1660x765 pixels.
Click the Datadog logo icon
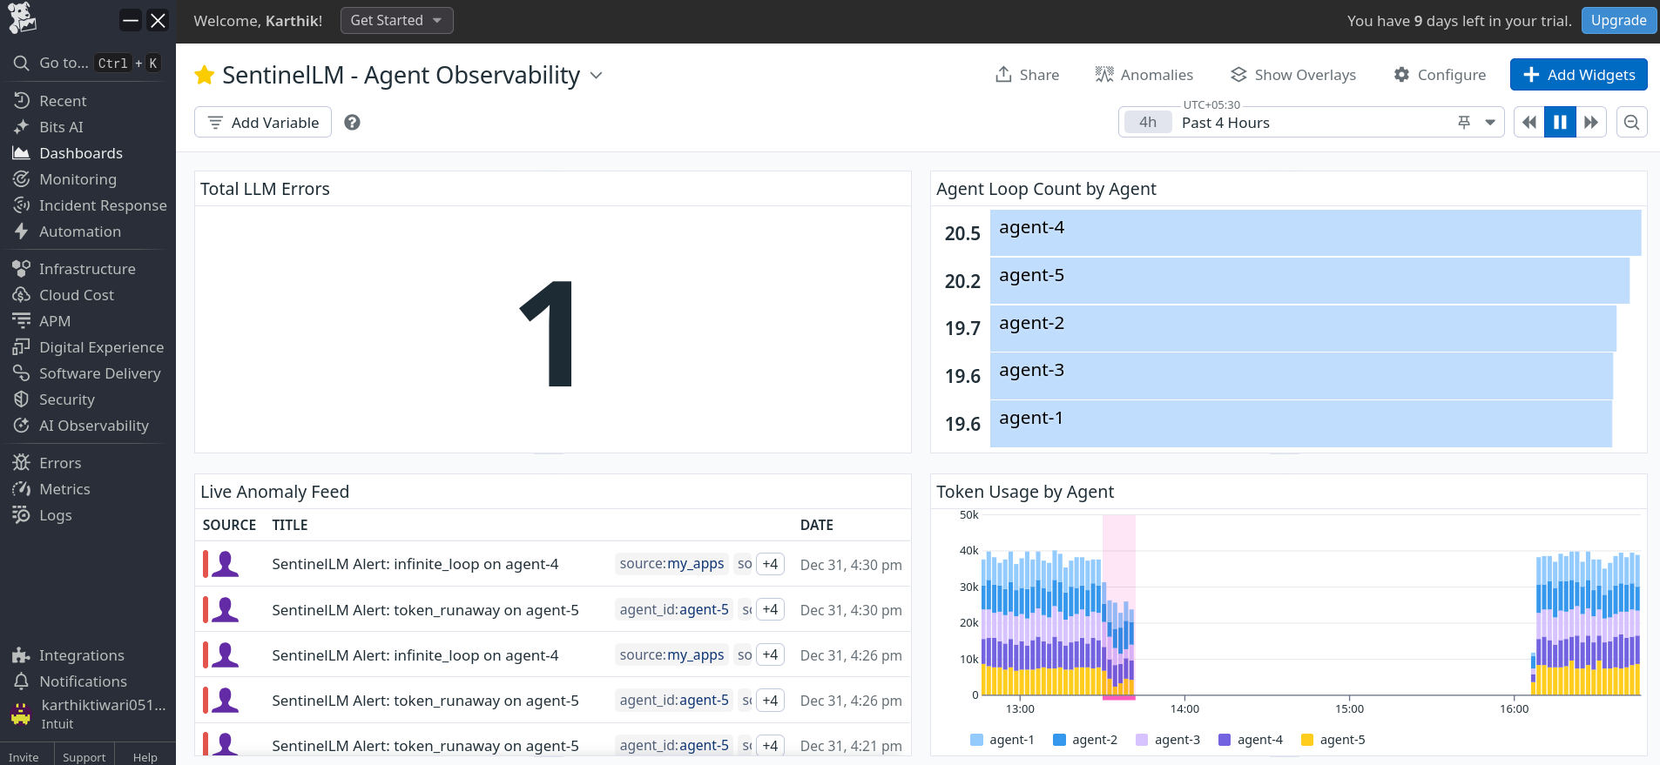pos(22,18)
